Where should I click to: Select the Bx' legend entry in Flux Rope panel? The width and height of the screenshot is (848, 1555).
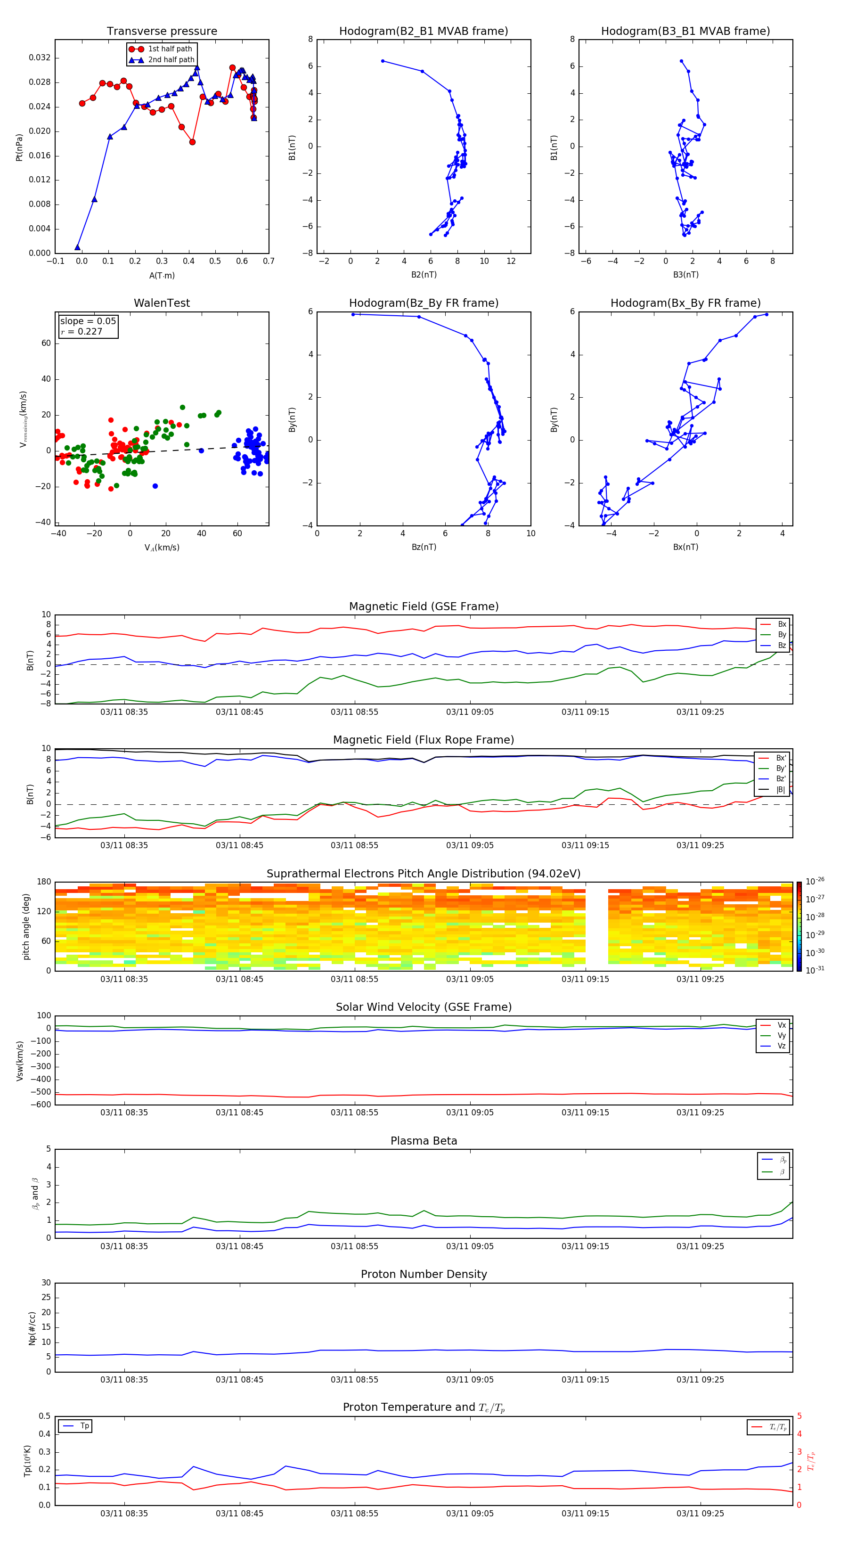point(773,758)
